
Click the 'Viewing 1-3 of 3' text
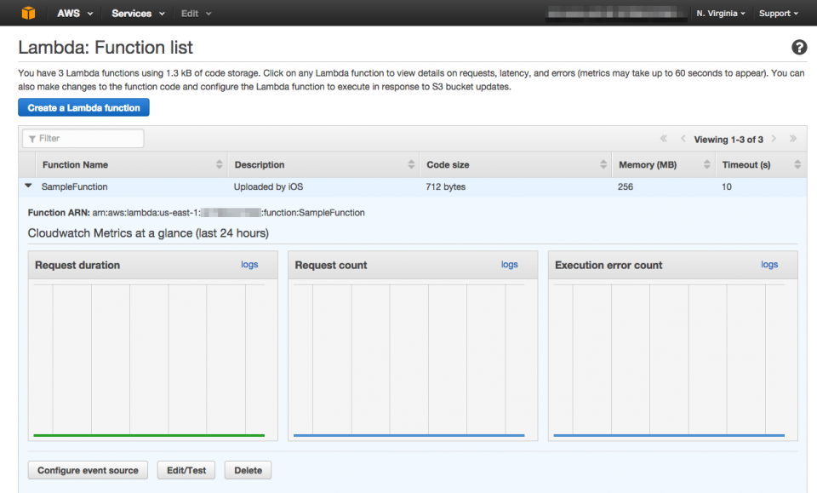tap(728, 139)
